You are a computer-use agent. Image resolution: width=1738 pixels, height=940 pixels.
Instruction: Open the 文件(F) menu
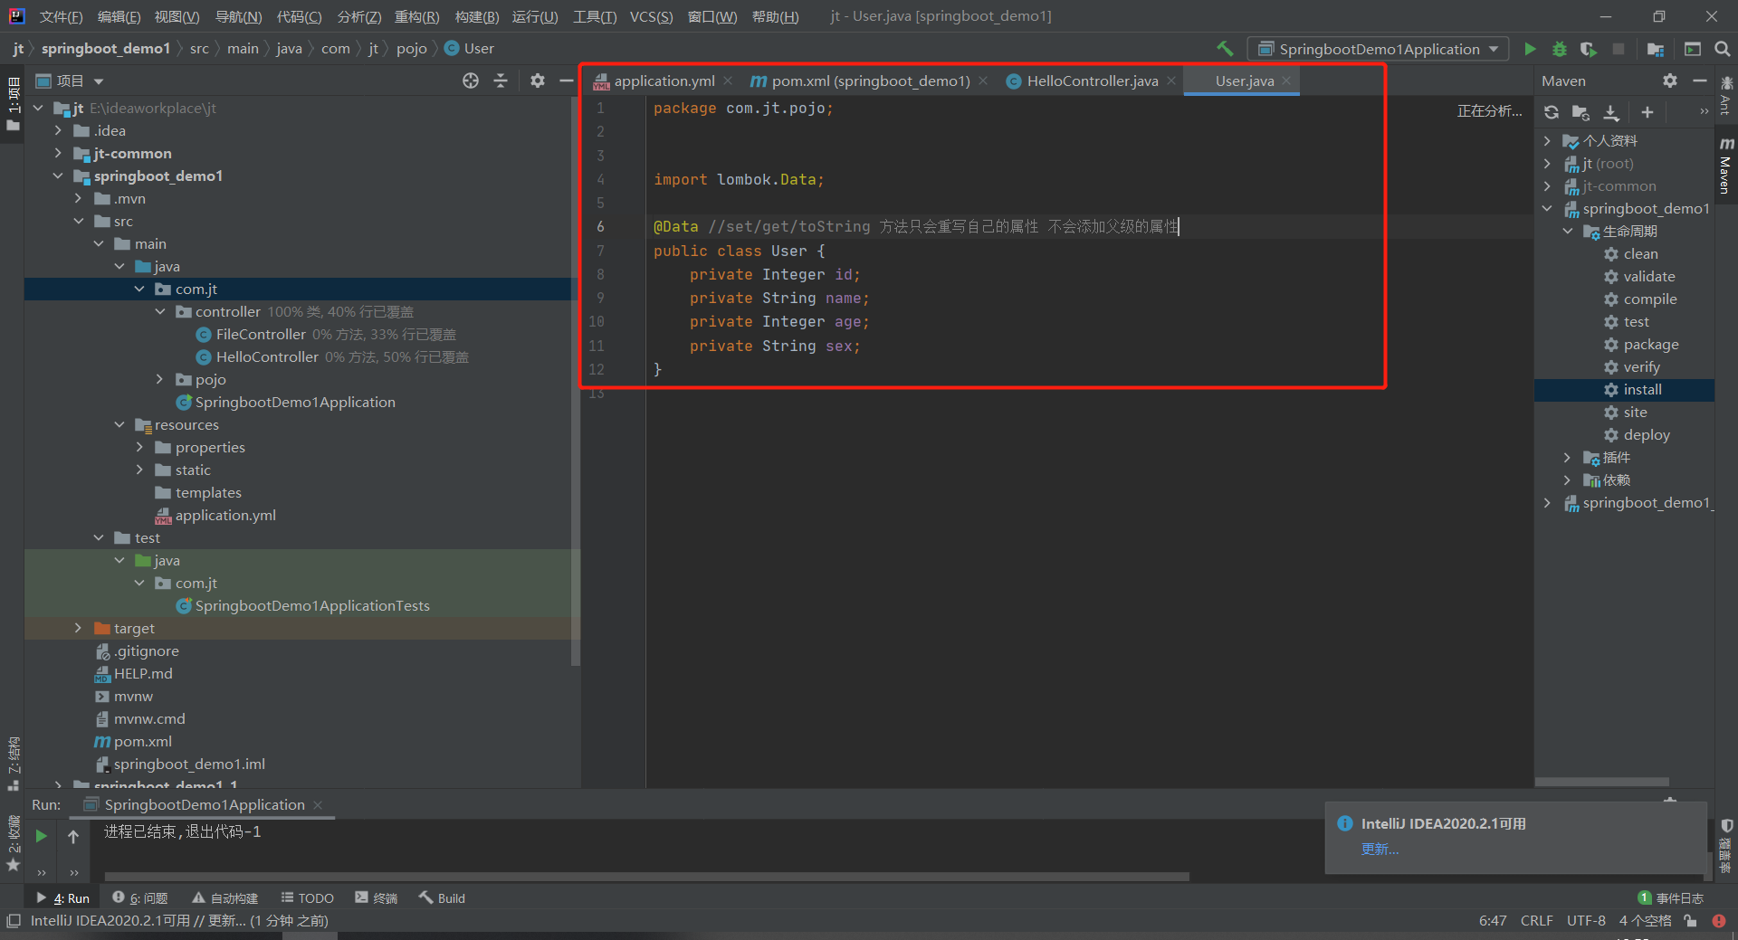(61, 16)
